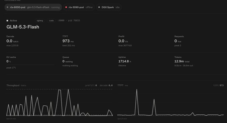The width and height of the screenshot is (227, 123).
Task: Click the Queue 0 waiting value
Action: pos(68,61)
